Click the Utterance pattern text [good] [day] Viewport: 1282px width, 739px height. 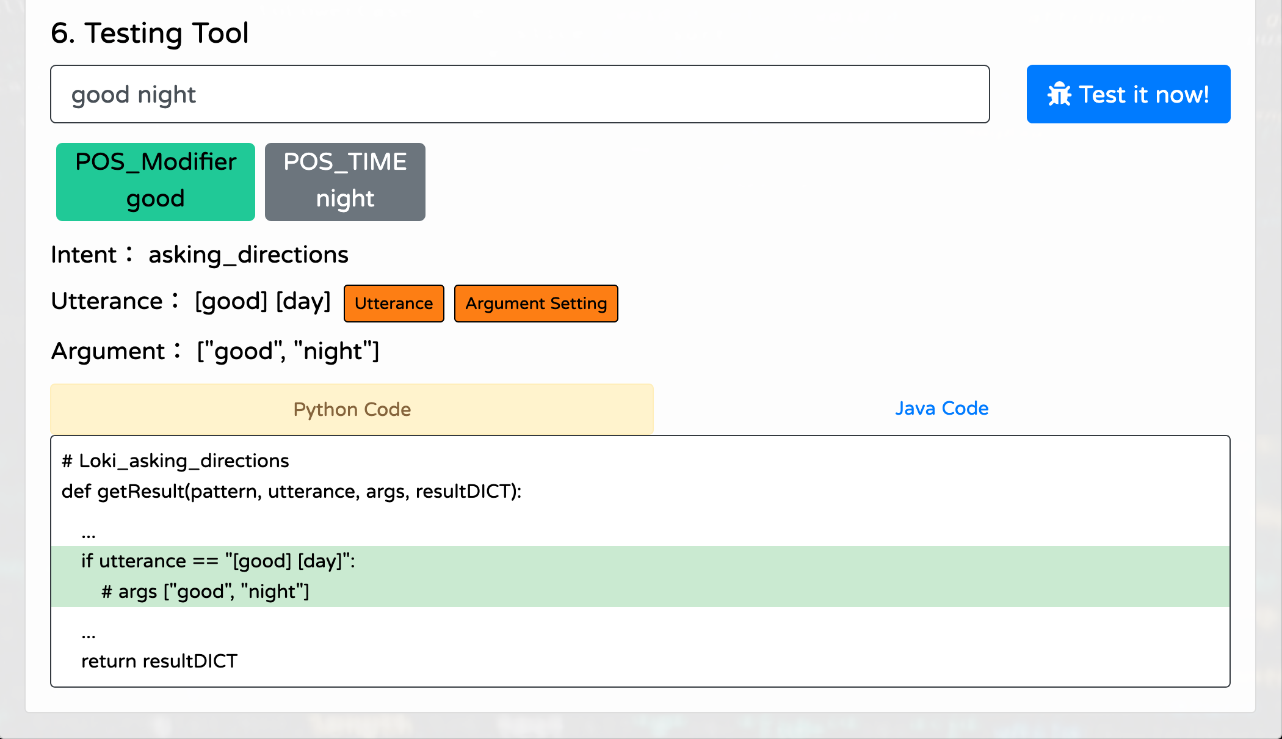click(x=262, y=300)
